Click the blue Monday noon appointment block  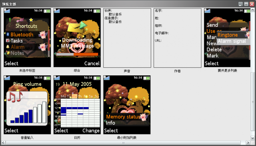[x=64, y=110]
